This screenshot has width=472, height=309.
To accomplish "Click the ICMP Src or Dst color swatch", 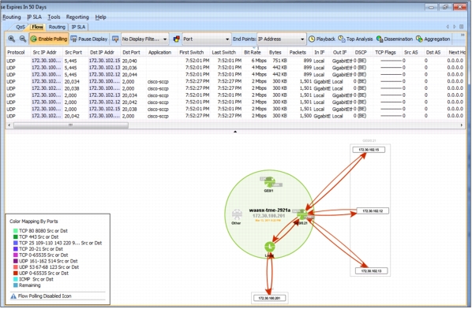I will click(16, 279).
